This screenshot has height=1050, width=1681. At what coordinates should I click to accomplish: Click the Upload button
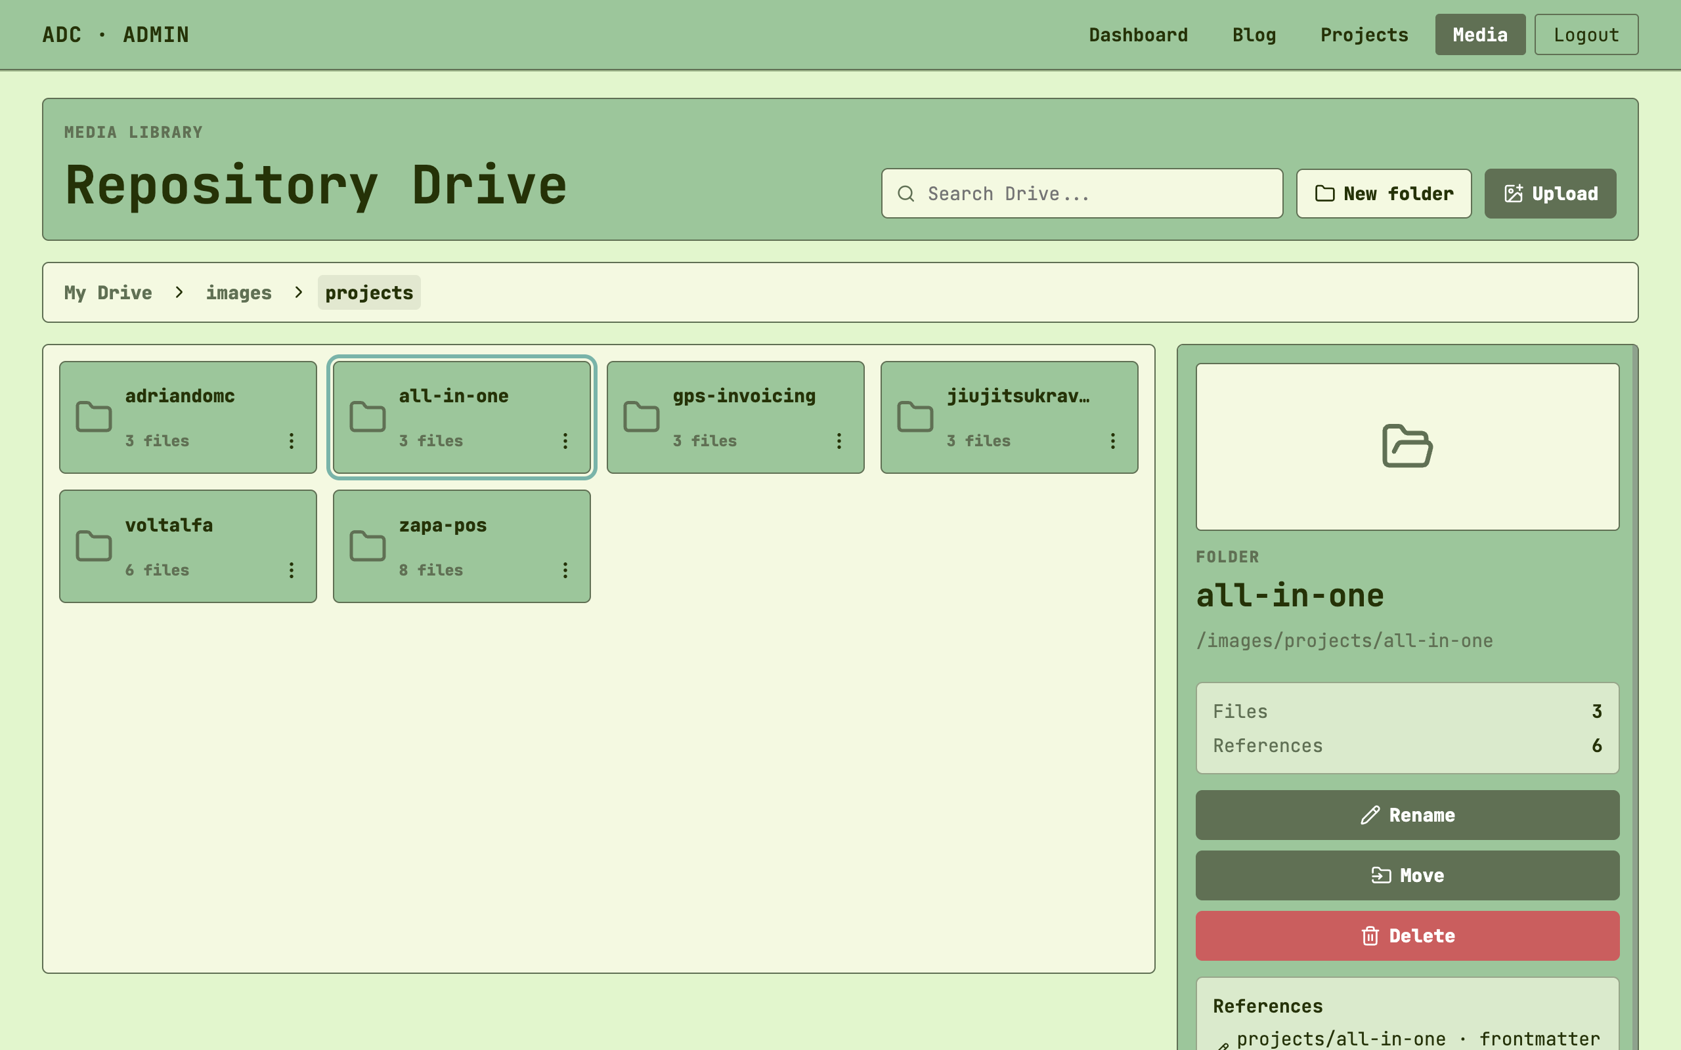1550,194
